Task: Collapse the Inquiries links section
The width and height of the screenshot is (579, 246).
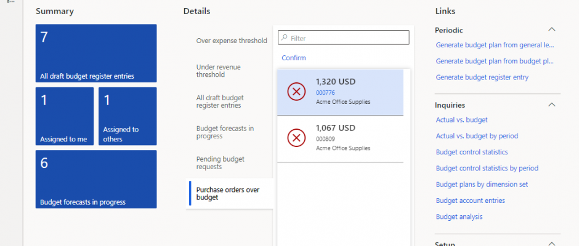Action: 552,105
